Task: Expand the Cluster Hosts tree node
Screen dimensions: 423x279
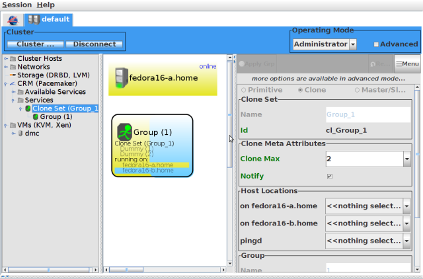Action: 6,58
